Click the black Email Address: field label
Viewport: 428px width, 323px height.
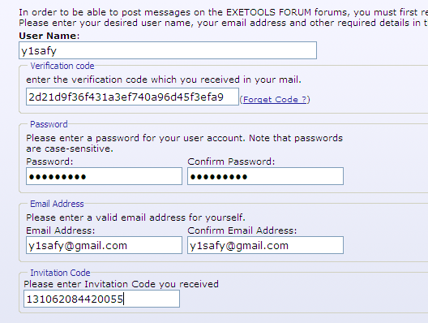(61, 230)
